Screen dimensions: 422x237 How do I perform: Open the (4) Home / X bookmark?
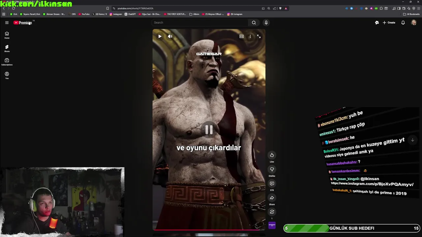100,14
